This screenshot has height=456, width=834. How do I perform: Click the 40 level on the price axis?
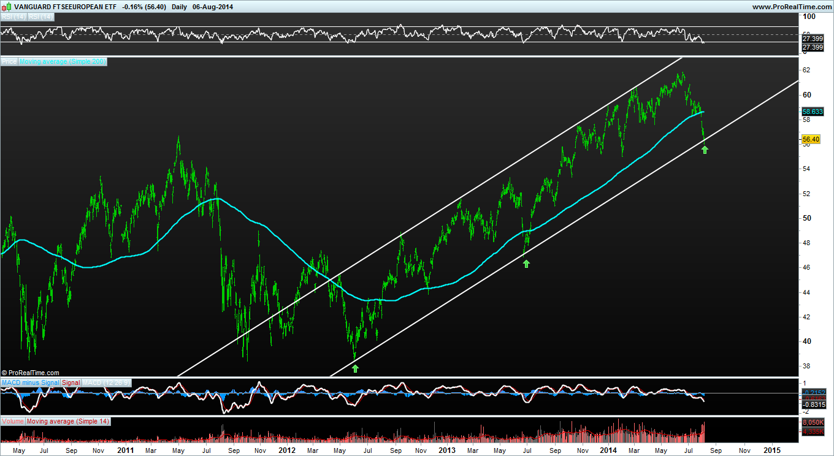pos(806,341)
